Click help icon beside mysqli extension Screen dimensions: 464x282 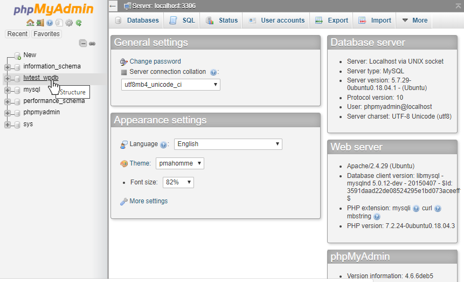click(x=416, y=208)
